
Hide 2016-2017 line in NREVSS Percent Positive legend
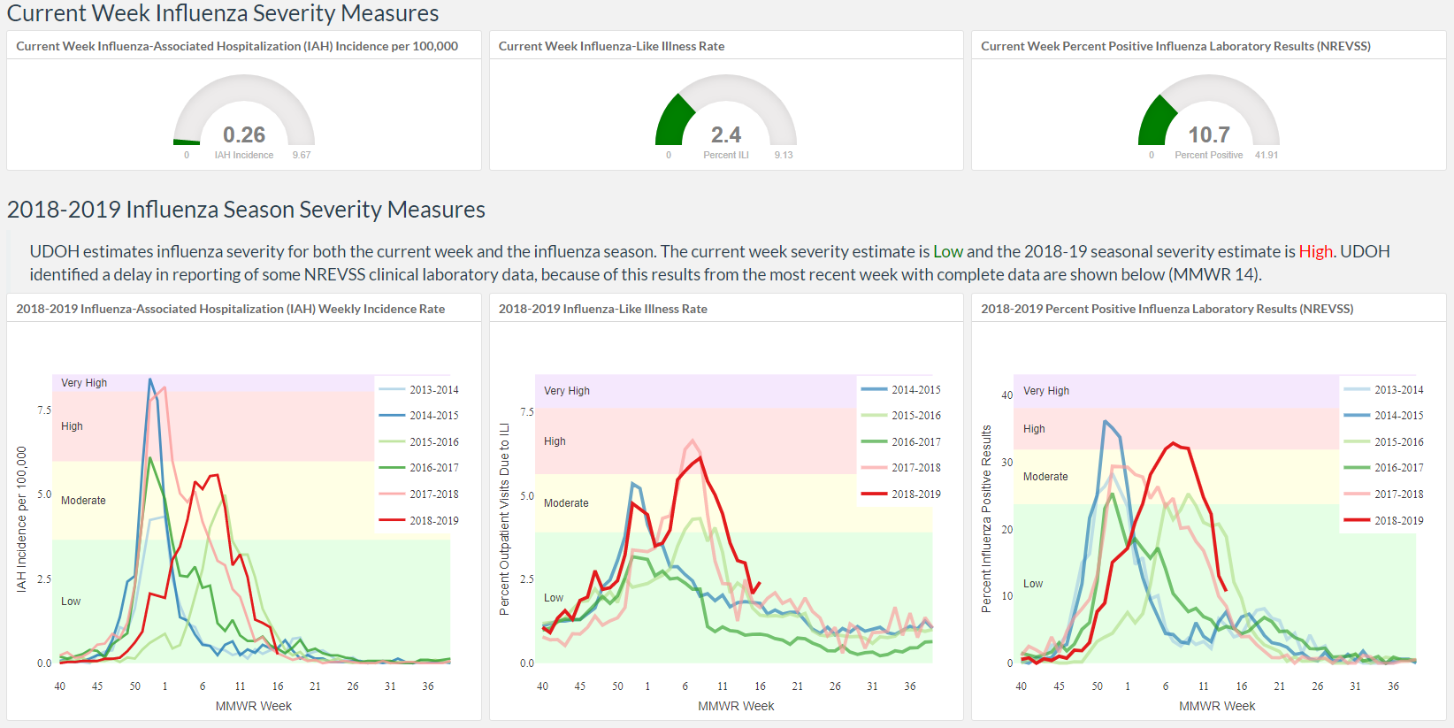[1384, 468]
